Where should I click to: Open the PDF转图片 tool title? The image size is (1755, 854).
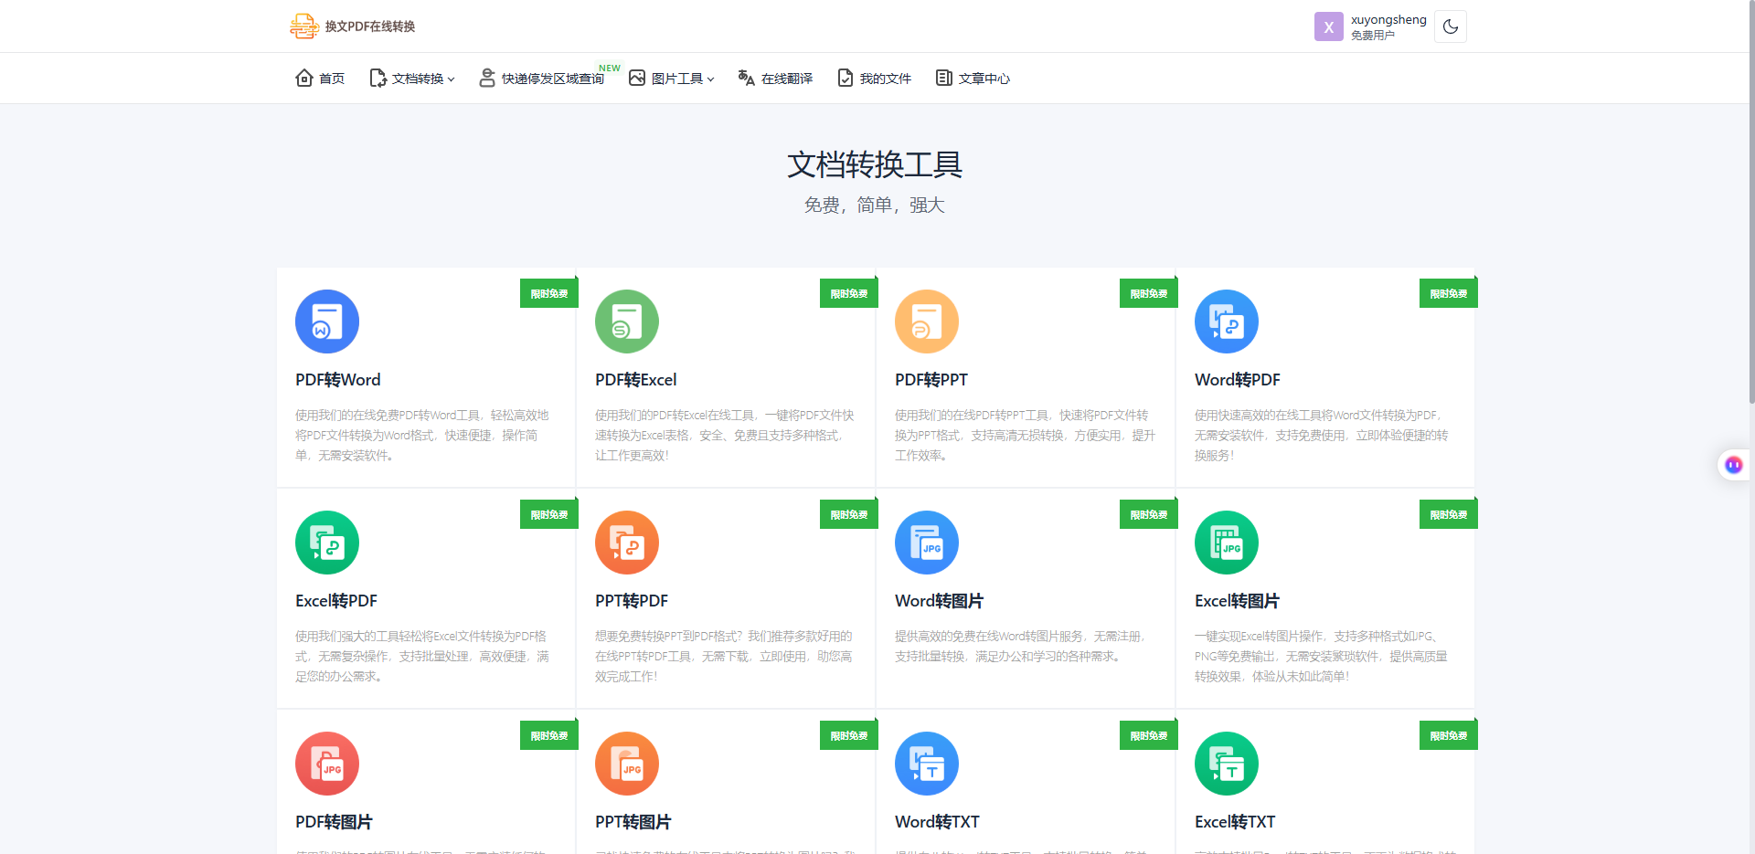(334, 821)
